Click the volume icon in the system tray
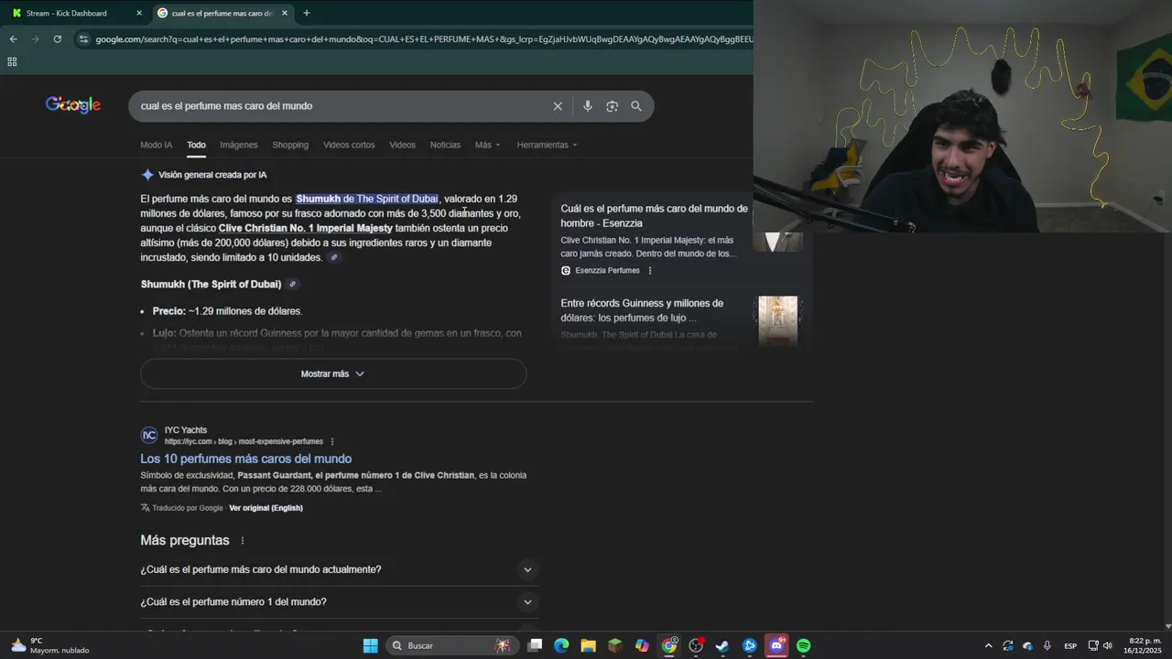 click(1108, 645)
